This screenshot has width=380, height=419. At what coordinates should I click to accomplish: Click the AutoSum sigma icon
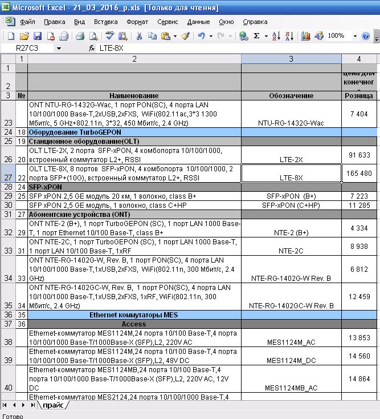click(256, 36)
